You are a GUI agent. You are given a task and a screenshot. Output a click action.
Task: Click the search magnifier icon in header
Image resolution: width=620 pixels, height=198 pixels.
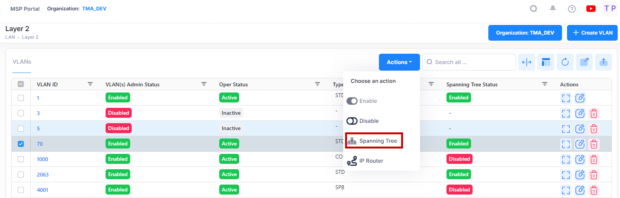[x=533, y=8]
